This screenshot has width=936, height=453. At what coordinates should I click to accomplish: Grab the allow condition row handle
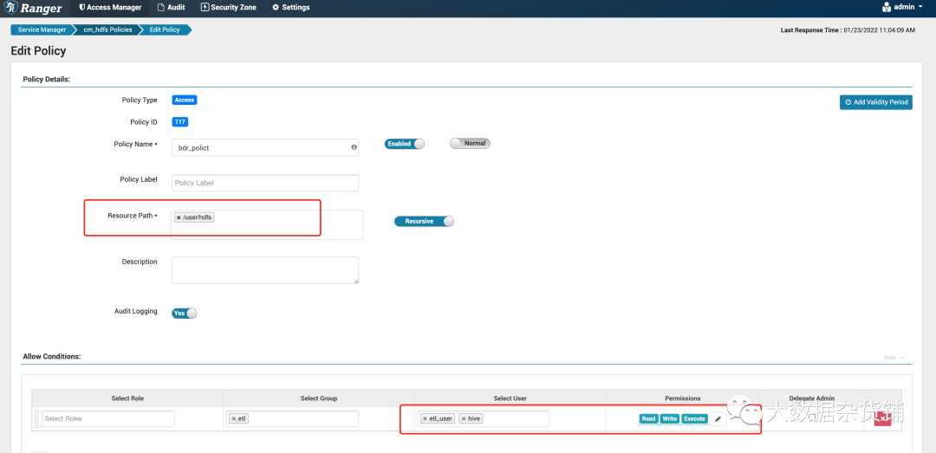coord(36,419)
